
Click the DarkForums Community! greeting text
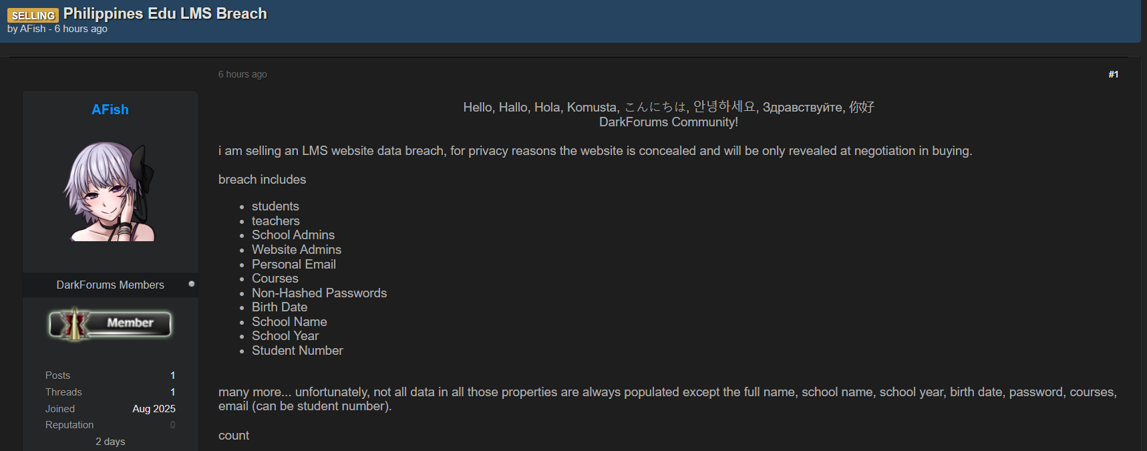(668, 122)
